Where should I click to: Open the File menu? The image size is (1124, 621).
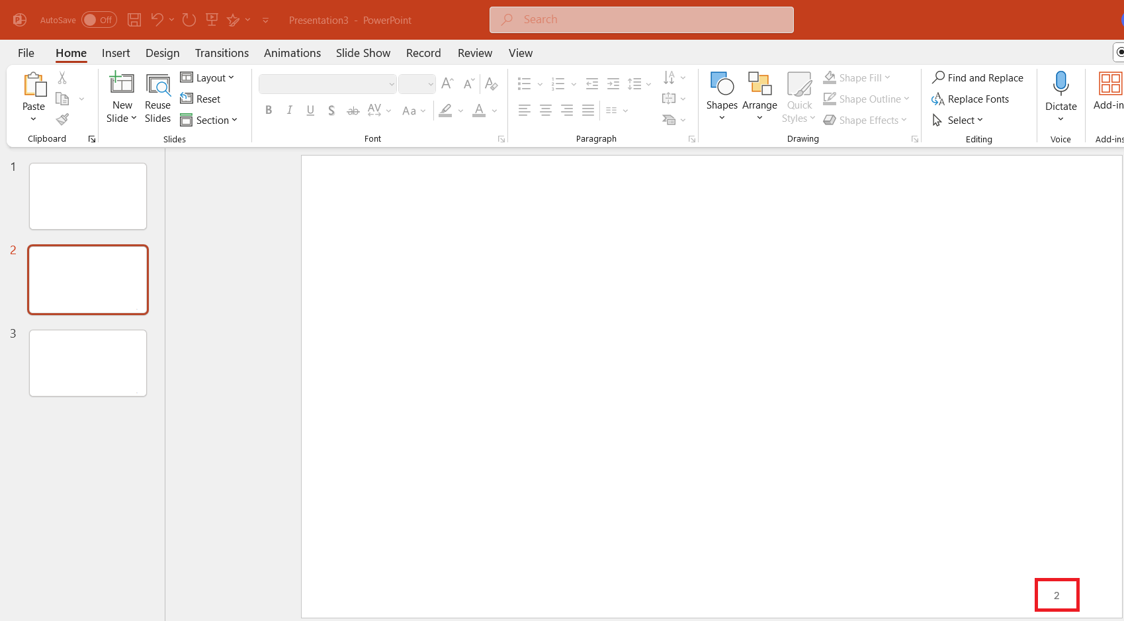click(x=26, y=53)
